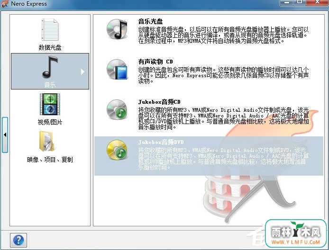This screenshot has width=329, height=250.
Task: Click the Jukebox音频DVD description paragraph
Action: (223, 159)
